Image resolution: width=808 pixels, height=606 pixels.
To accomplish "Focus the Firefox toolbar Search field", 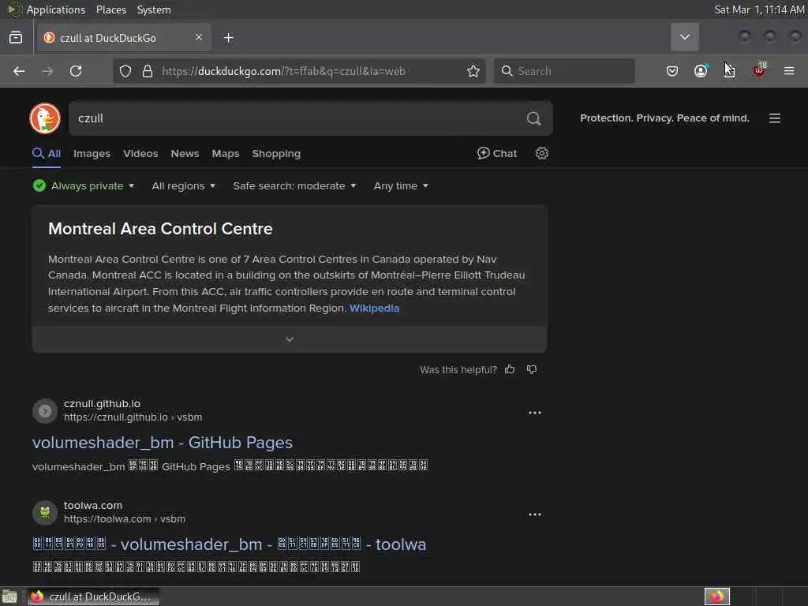I will (x=564, y=71).
